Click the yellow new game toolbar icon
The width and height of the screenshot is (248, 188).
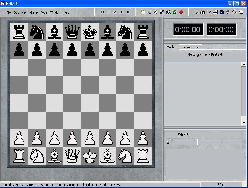point(143,12)
